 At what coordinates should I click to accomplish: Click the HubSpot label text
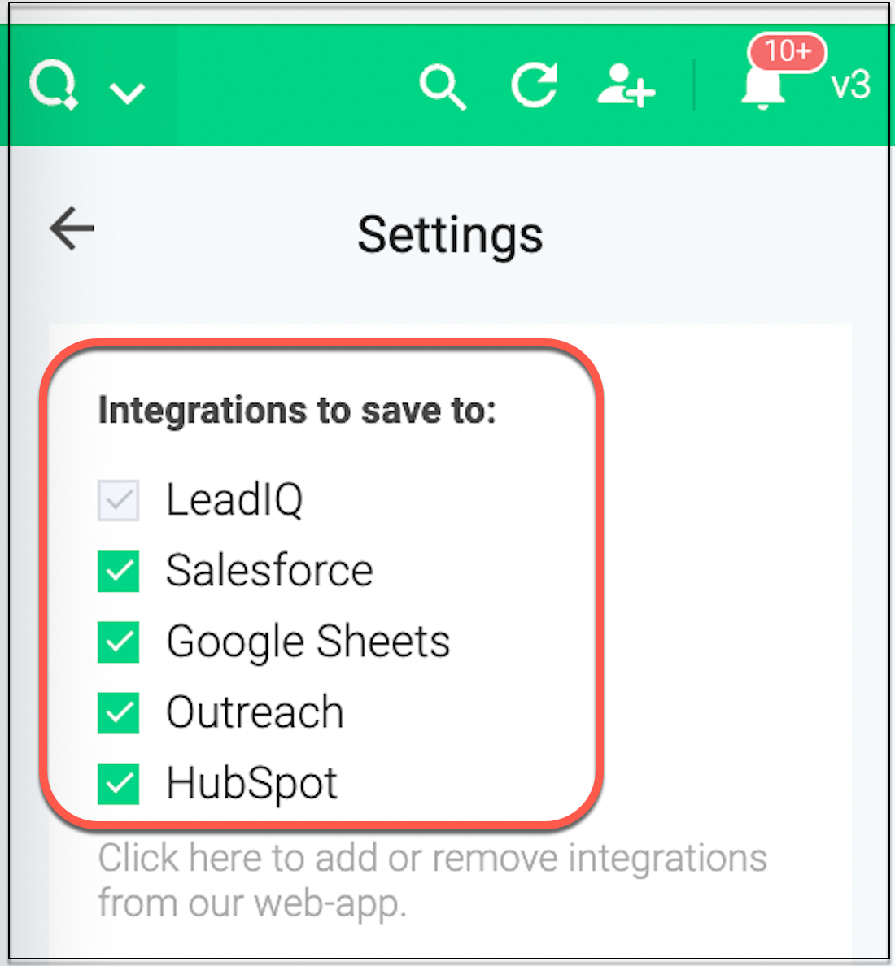pyautogui.click(x=251, y=784)
